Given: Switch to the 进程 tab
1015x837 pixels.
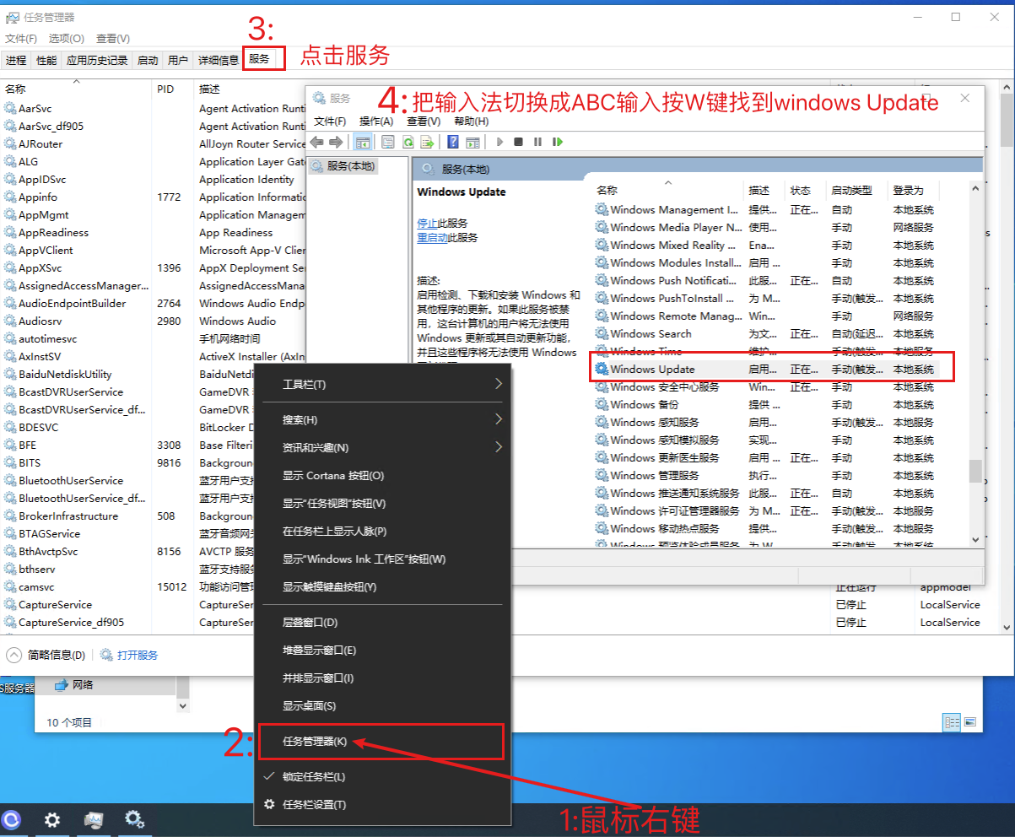Looking at the screenshot, I should pyautogui.click(x=16, y=60).
